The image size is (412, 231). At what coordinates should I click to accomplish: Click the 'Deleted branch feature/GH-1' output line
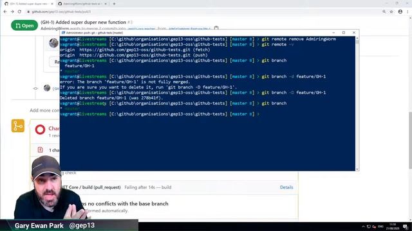pos(111,98)
